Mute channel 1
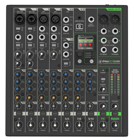 click(x=19, y=114)
